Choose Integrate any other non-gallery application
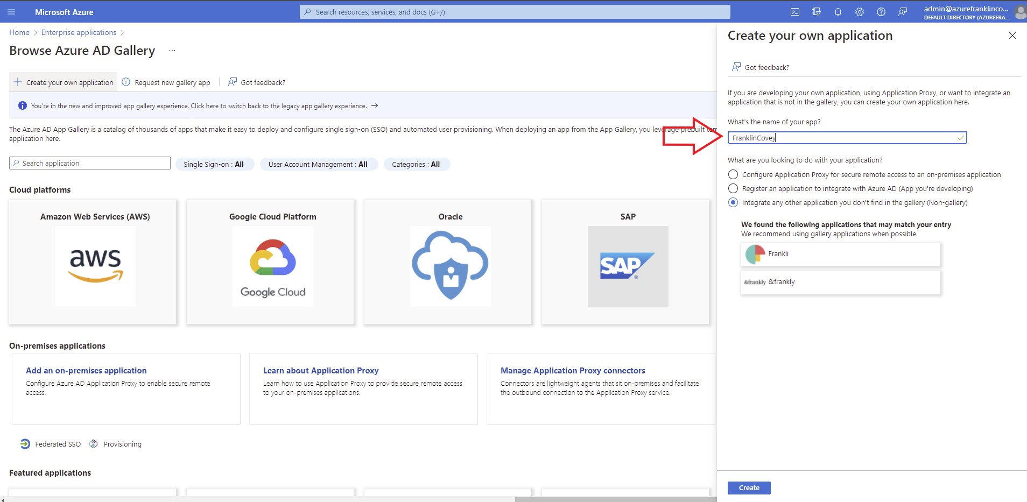 tap(733, 202)
